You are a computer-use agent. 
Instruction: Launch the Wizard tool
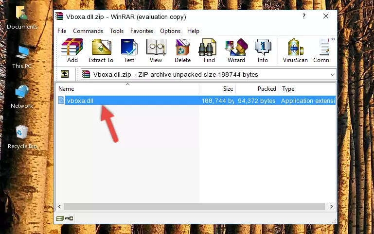pos(236,50)
